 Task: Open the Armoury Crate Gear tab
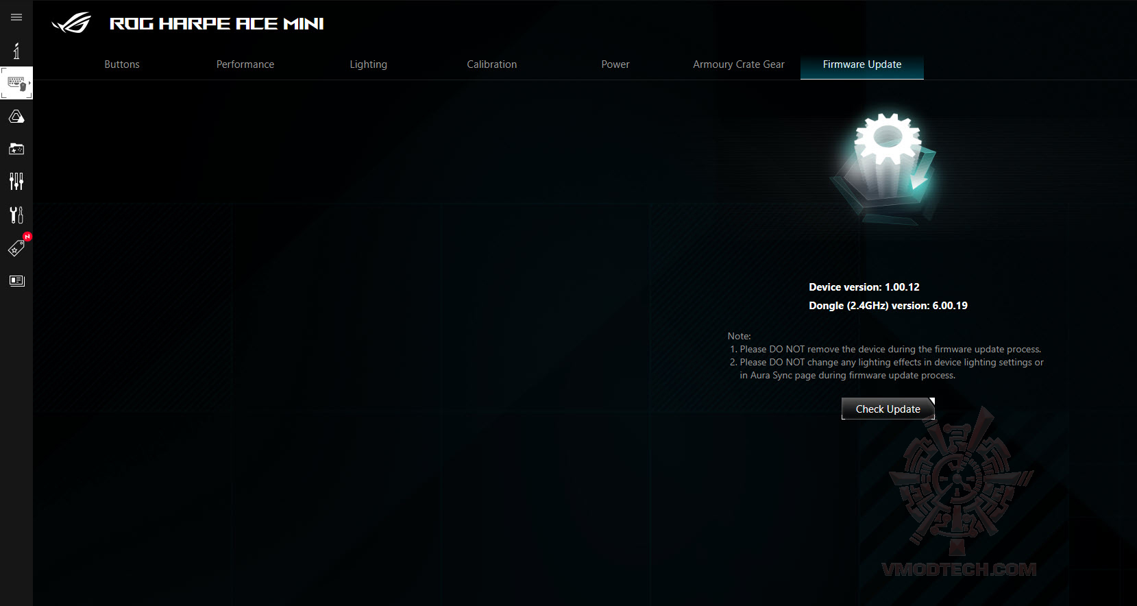[739, 64]
